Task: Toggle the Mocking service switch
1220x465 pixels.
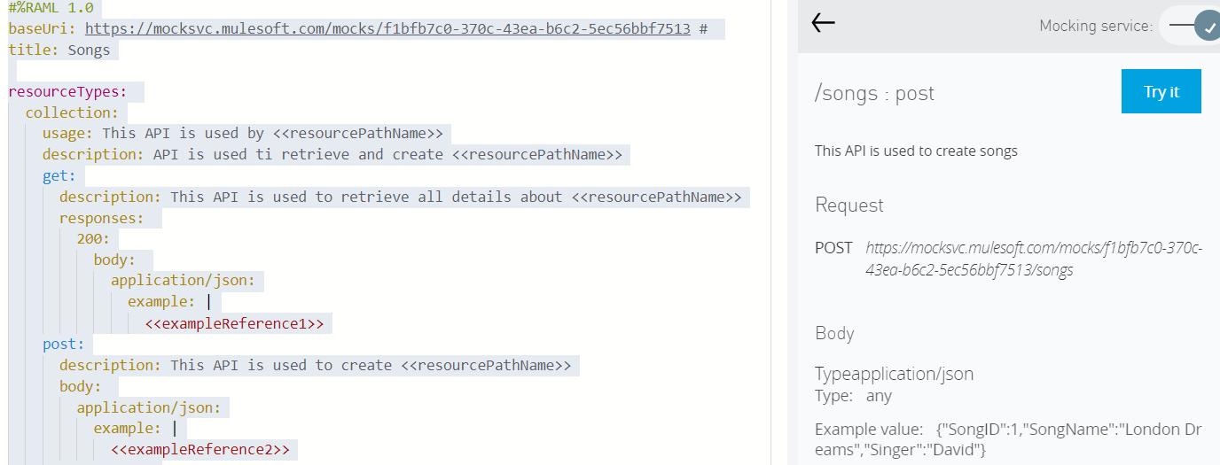Action: [x=1194, y=26]
